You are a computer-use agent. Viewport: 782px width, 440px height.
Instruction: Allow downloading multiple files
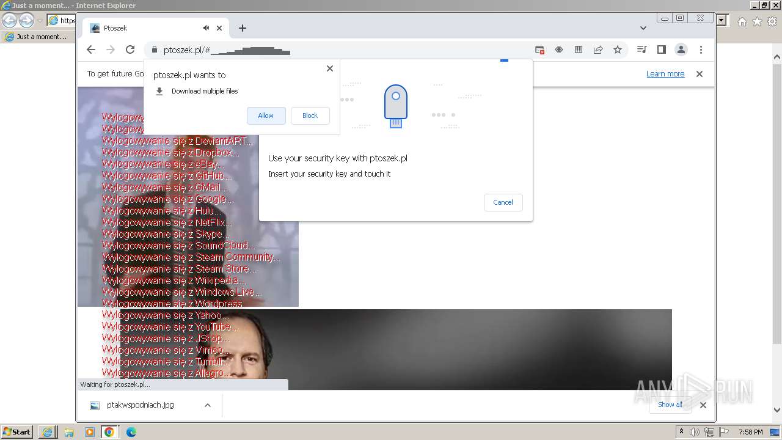(266, 116)
